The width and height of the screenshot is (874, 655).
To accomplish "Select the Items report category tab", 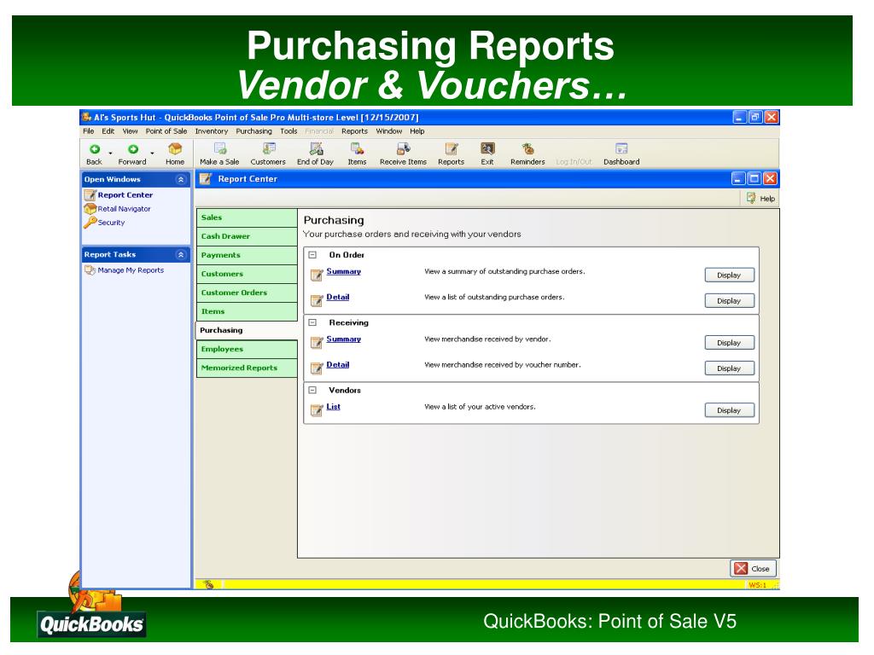I will pyautogui.click(x=247, y=312).
